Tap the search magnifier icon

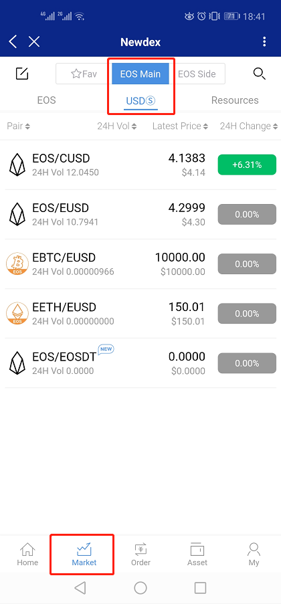[x=260, y=73]
